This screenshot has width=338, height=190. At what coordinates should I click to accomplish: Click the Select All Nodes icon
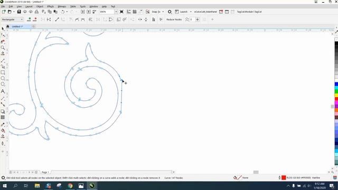click(x=161, y=20)
